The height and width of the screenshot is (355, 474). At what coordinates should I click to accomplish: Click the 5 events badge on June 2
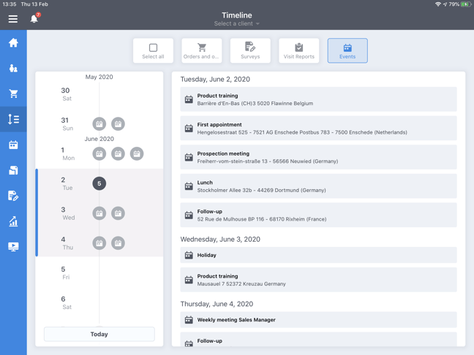click(x=99, y=183)
